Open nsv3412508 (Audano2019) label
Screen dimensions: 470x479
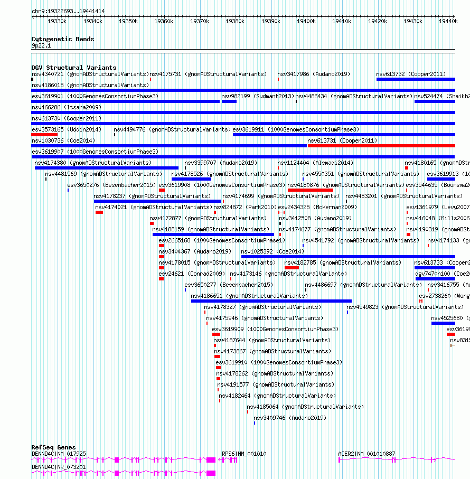click(315, 219)
